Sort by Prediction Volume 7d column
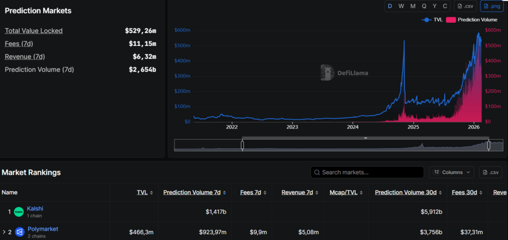 point(194,192)
